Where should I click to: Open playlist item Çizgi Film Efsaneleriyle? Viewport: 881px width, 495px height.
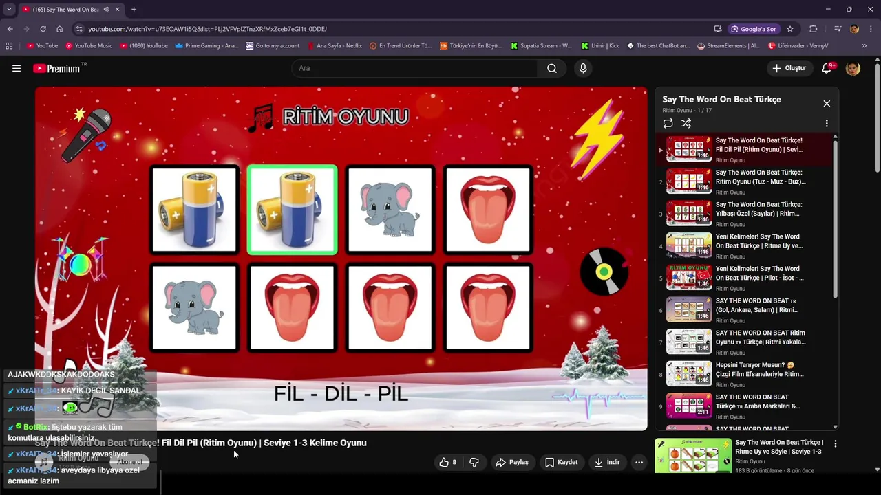[745, 374]
